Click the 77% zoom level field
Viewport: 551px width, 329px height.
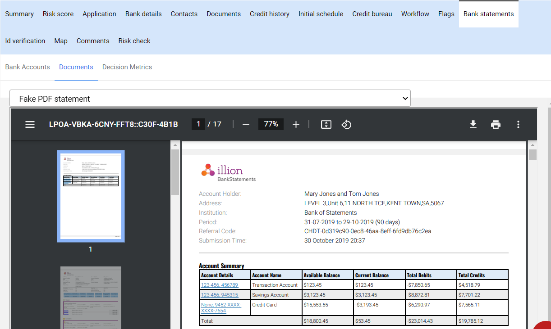[x=271, y=124]
